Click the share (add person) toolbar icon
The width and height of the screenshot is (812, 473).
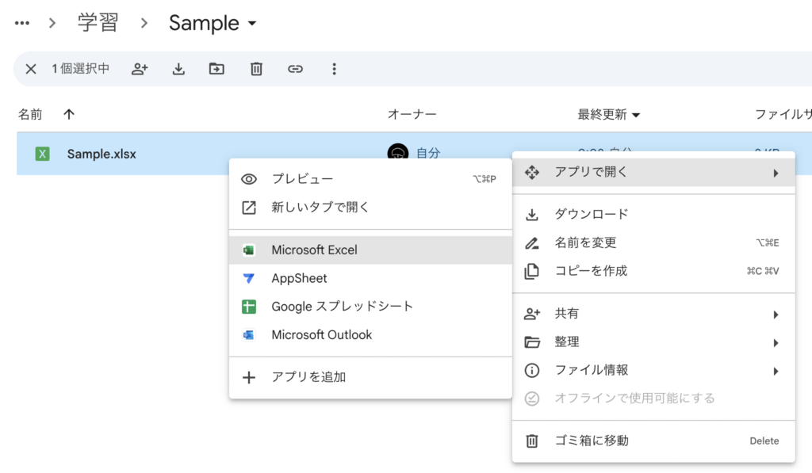[x=140, y=69]
